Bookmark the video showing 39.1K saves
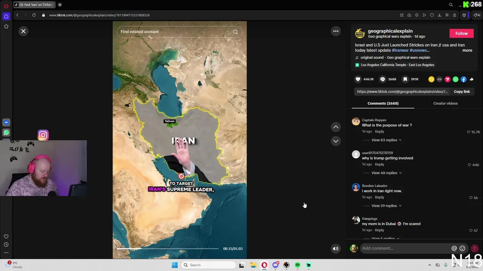This screenshot has height=271, width=483. point(405,79)
